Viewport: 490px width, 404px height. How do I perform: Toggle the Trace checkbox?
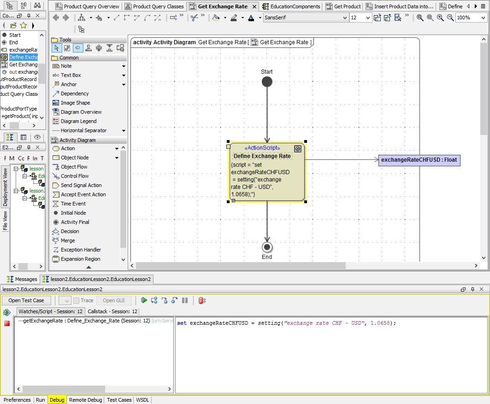click(76, 300)
